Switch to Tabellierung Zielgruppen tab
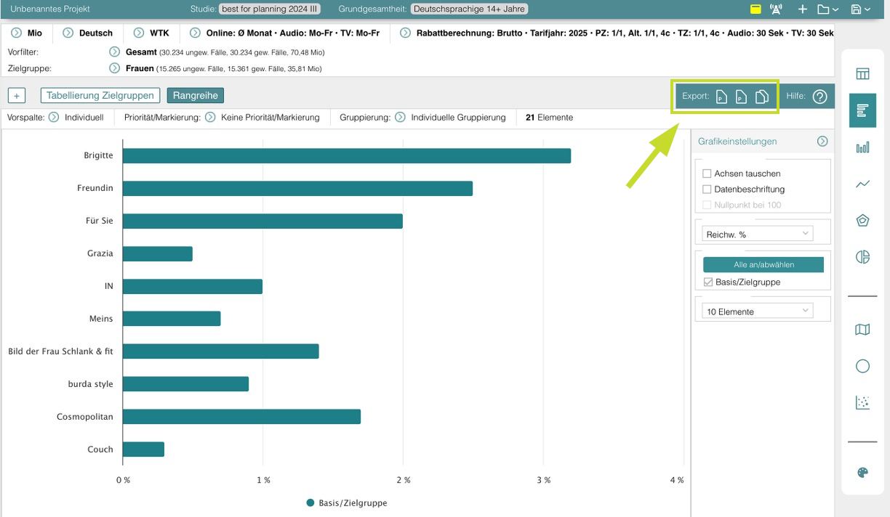Screen dimensions: 890x517 point(100,95)
